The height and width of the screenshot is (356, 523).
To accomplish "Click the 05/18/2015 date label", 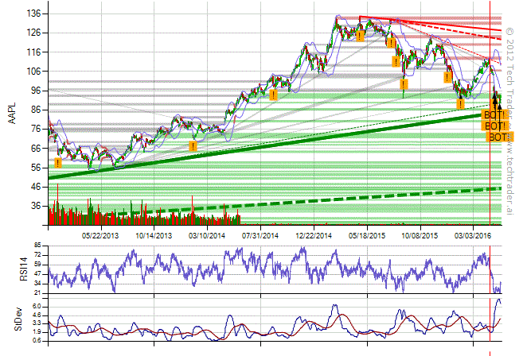I will tap(366, 235).
